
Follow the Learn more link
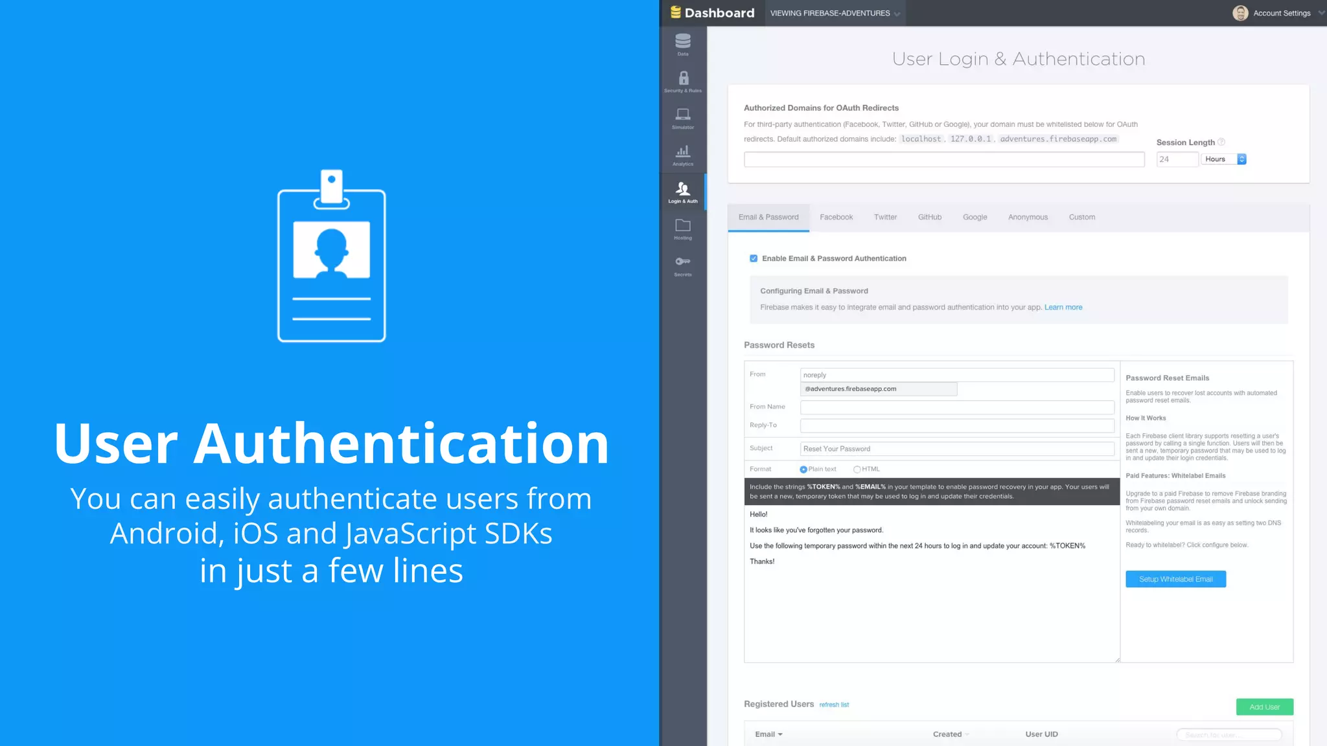coord(1063,308)
